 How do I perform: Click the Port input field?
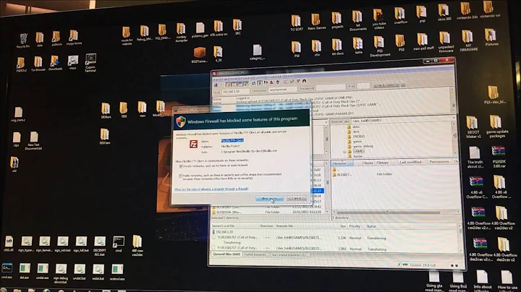pyautogui.click(x=363, y=86)
